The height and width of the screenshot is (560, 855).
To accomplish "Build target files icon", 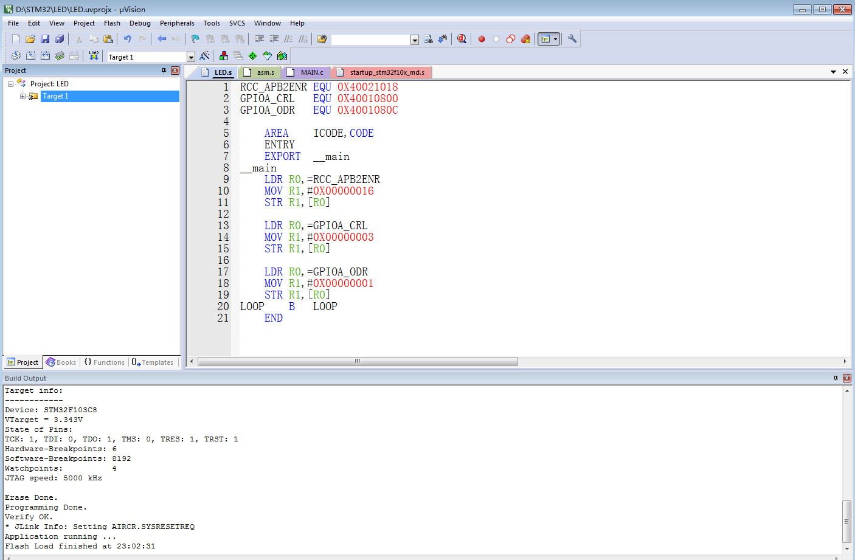I will [x=30, y=56].
